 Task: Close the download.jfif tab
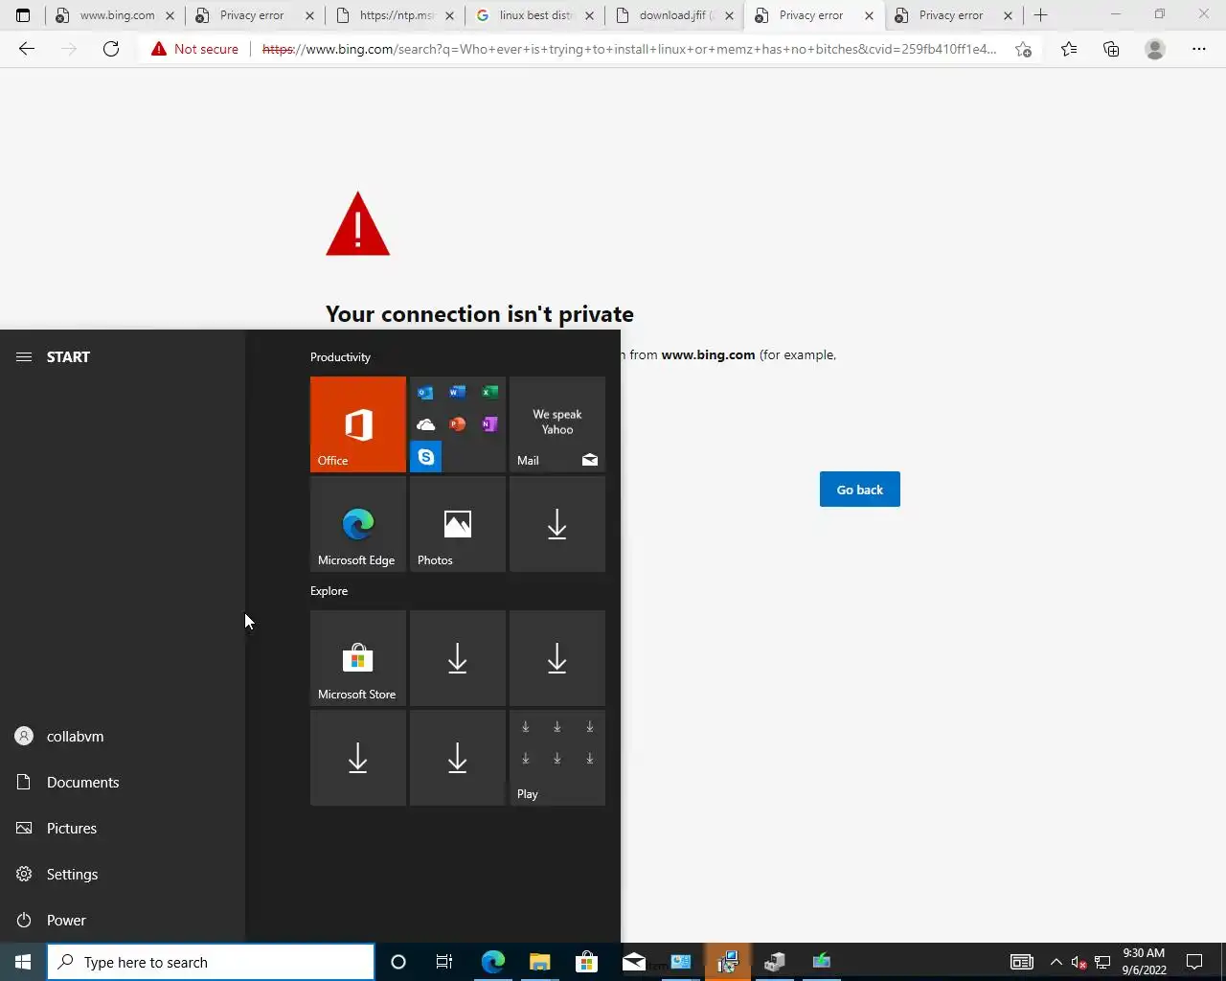click(729, 15)
